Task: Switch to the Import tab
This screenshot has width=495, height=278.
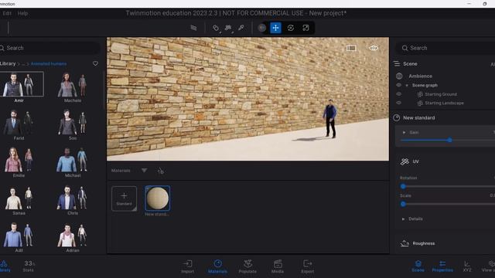Action: (x=187, y=266)
